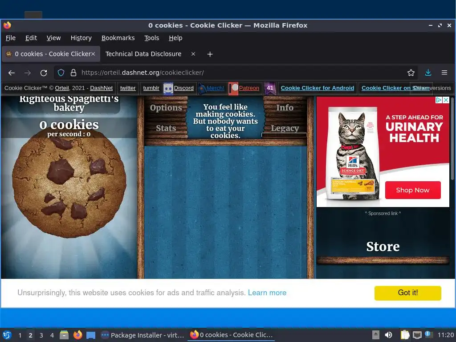Open AdChoices info icon on ad

pyautogui.click(x=438, y=100)
